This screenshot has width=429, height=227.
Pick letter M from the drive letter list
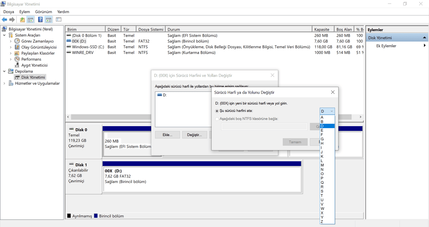click(322, 165)
